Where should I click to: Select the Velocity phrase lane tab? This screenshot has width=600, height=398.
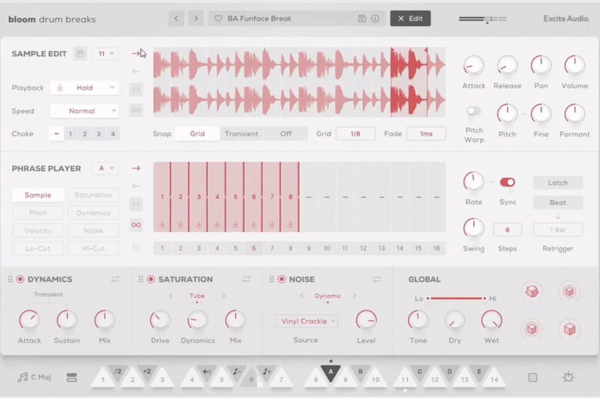38,231
